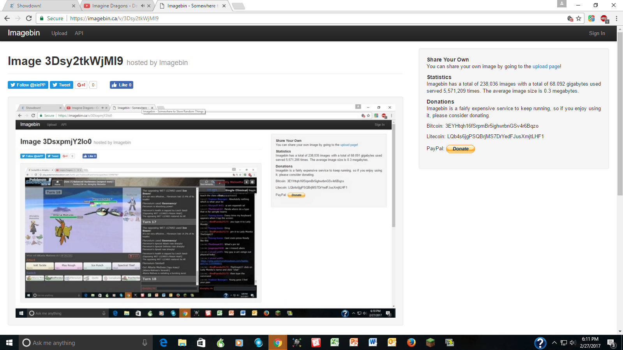Open the blocked cookies indicator
Screen dimensions: 623x350
[x=570, y=18]
